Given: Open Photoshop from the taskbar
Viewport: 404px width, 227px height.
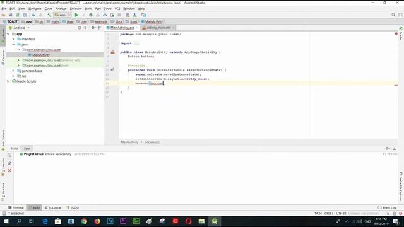Looking at the screenshot, I should (110, 221).
